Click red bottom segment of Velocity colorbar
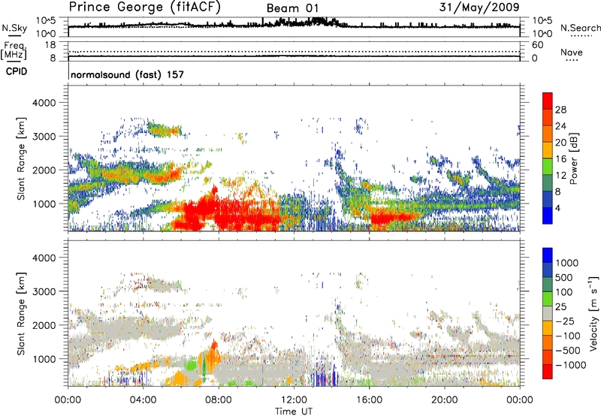 point(548,372)
